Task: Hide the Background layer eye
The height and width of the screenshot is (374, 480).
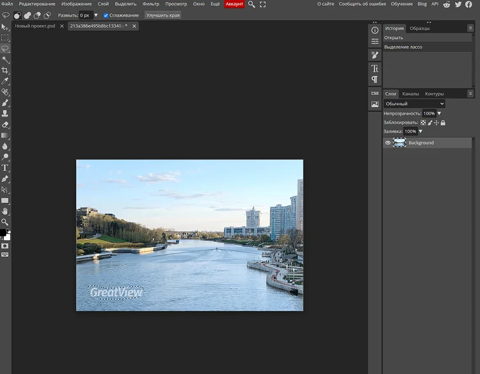Action: pyautogui.click(x=388, y=143)
